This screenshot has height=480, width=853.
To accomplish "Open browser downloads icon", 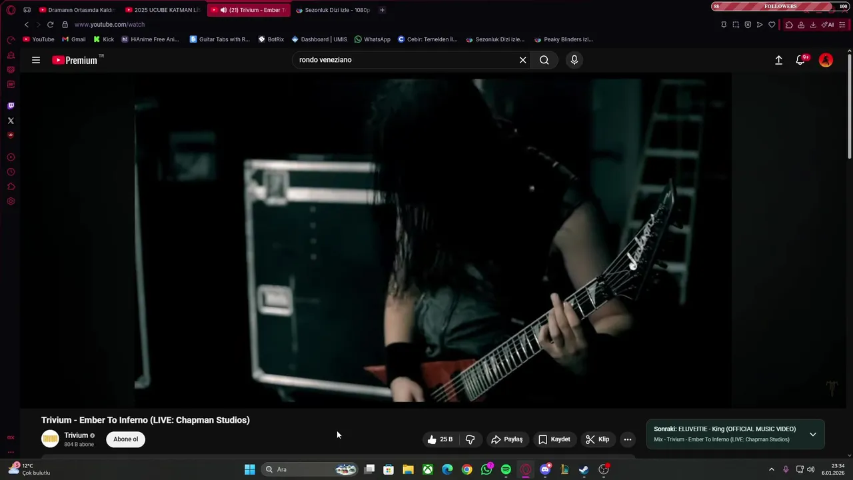I will tap(813, 25).
